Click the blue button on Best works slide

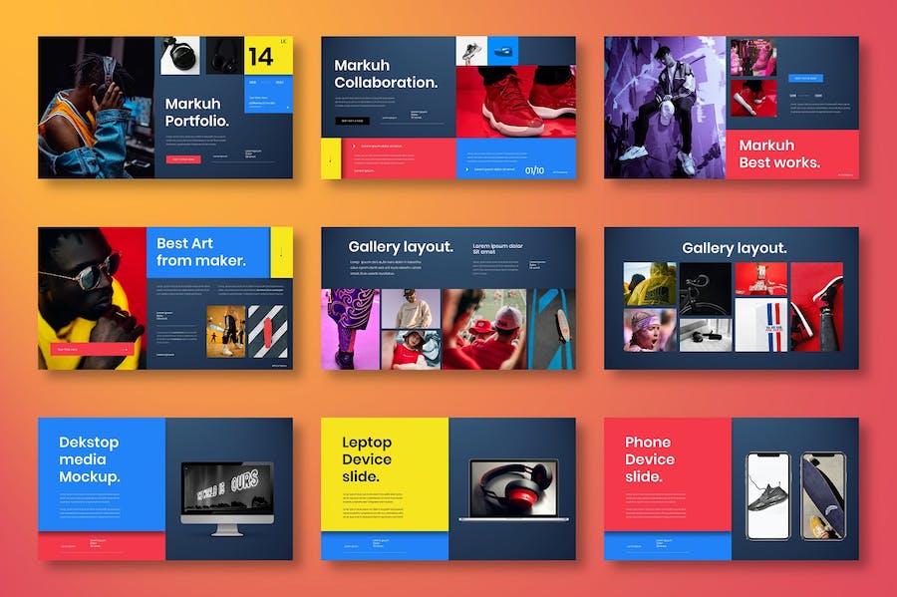coord(805,78)
